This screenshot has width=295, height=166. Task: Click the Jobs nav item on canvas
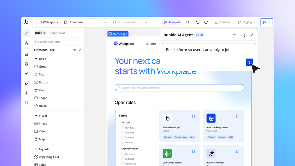(151, 44)
